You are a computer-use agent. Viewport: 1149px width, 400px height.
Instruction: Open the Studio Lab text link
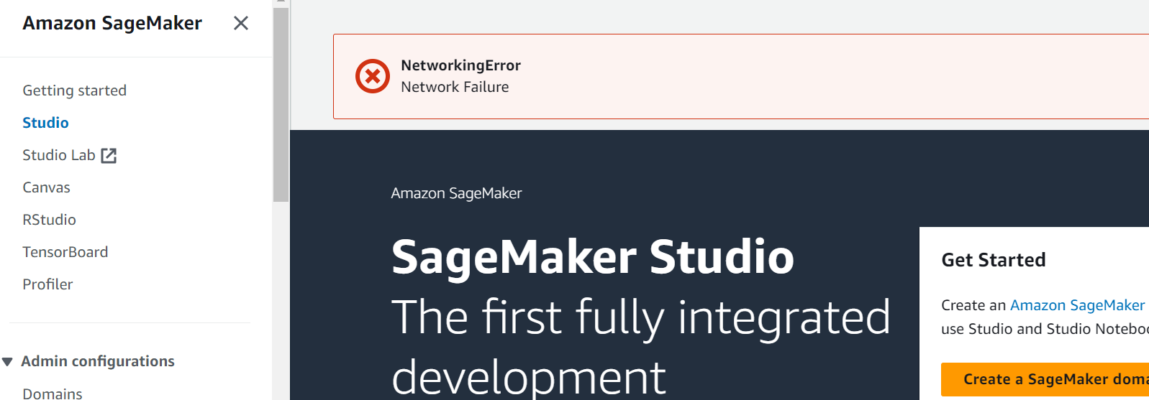(x=58, y=155)
